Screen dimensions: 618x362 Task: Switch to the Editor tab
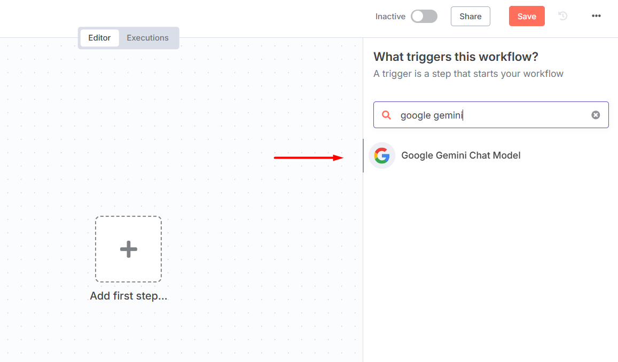click(x=99, y=38)
